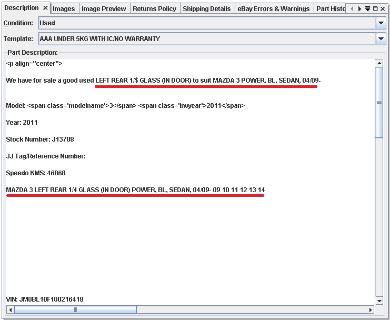
Task: Select the Shipping Details tab
Action: pyautogui.click(x=206, y=9)
